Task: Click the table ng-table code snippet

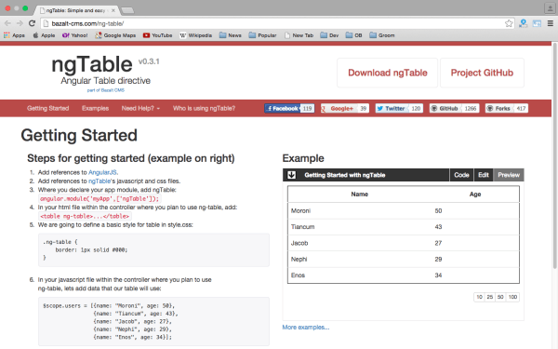Action: [x=85, y=216]
